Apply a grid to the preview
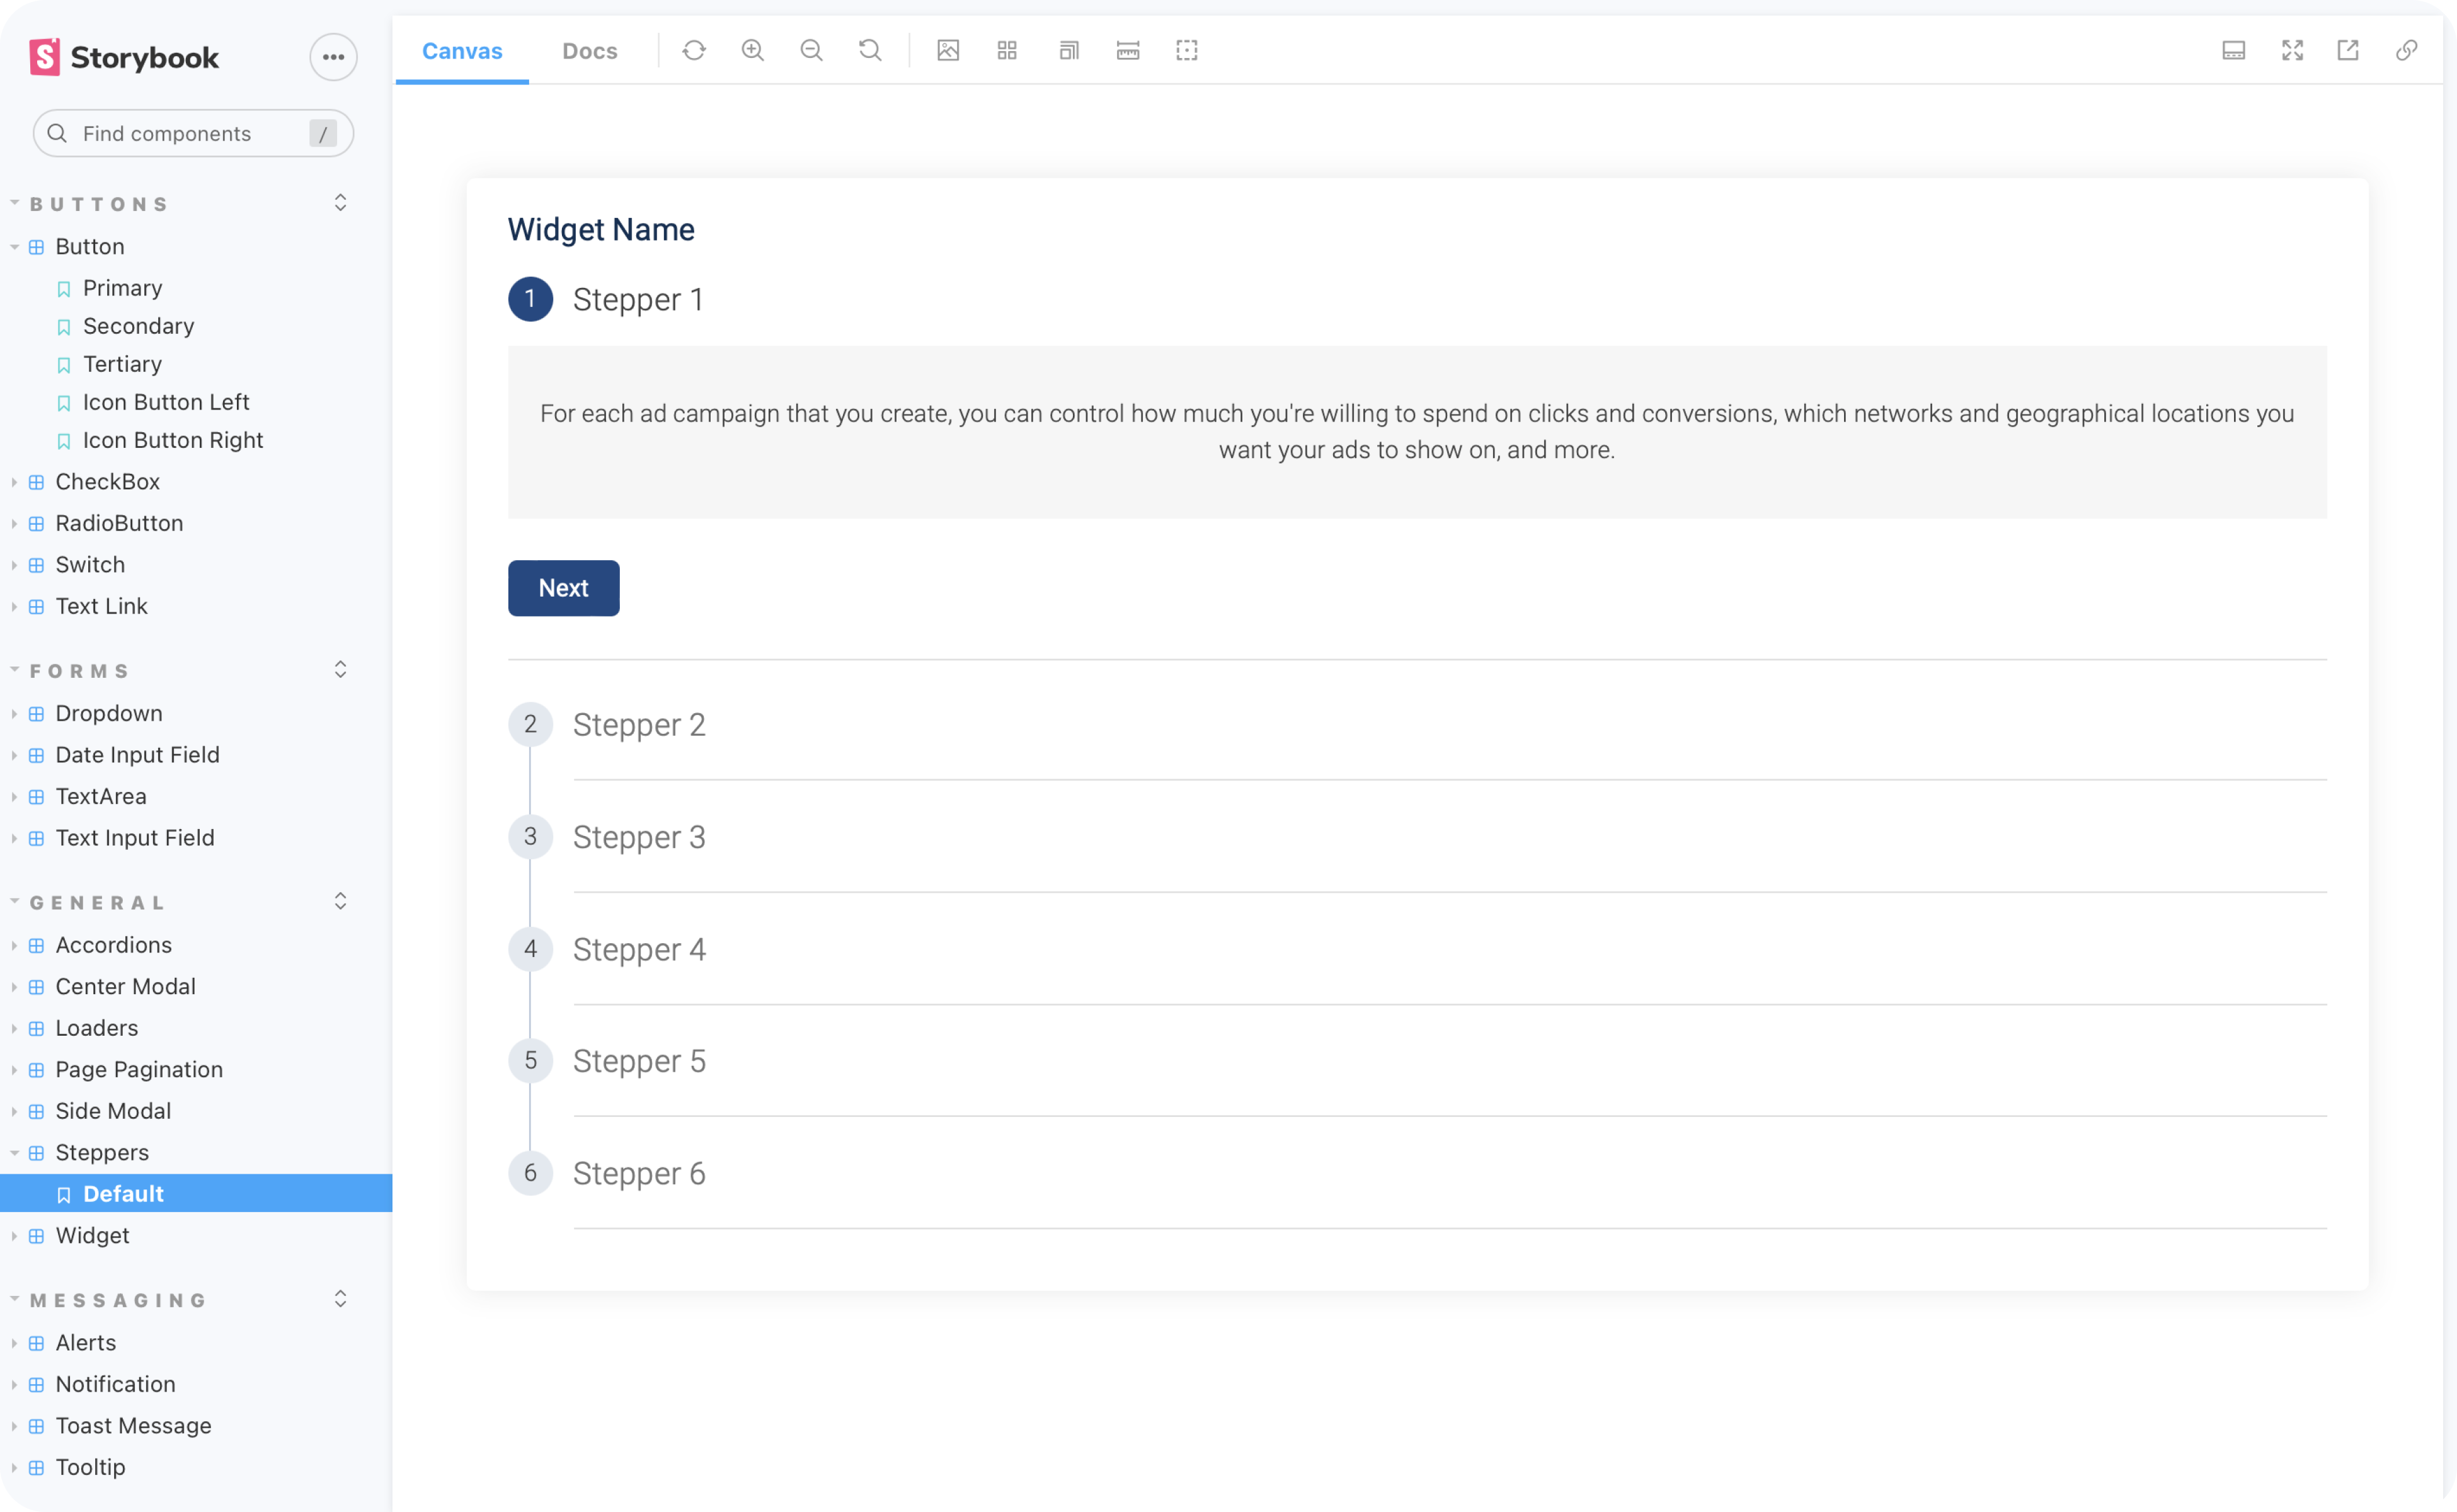This screenshot has width=2457, height=1512. tap(1007, 50)
